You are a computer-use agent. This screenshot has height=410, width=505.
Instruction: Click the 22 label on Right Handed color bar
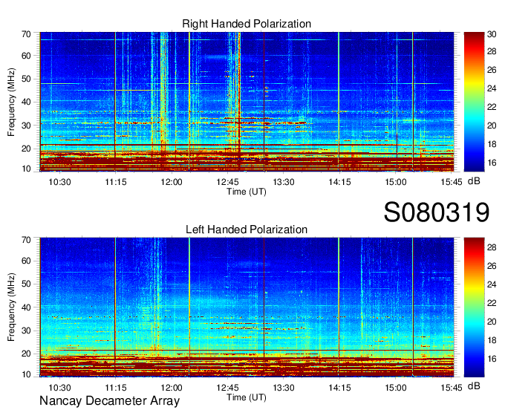coord(492,107)
